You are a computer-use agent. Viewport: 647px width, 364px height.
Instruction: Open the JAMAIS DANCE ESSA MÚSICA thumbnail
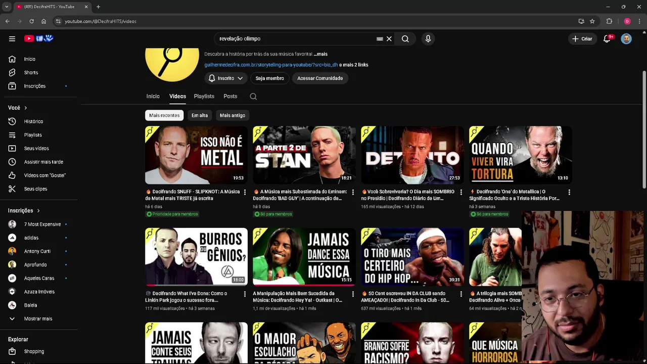pos(304,257)
